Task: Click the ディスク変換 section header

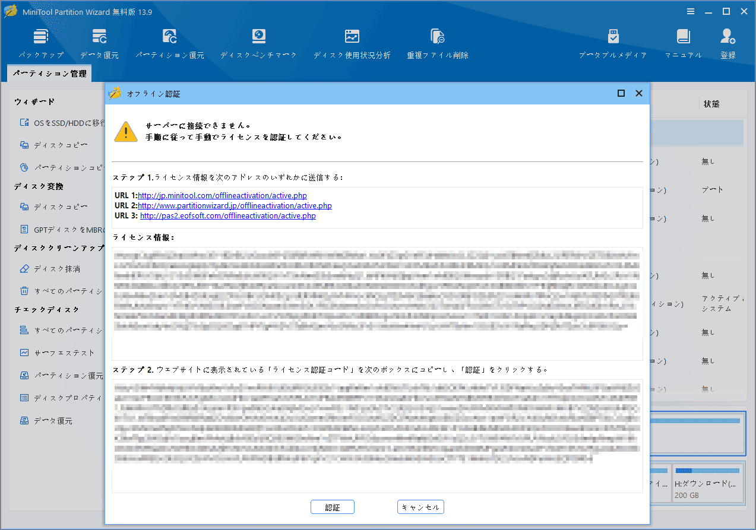Action: [39, 186]
